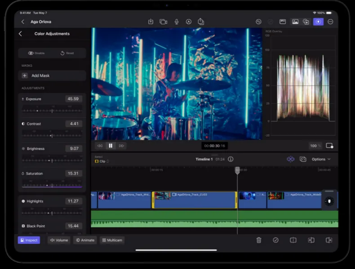Click the battery status indicator

point(329,13)
